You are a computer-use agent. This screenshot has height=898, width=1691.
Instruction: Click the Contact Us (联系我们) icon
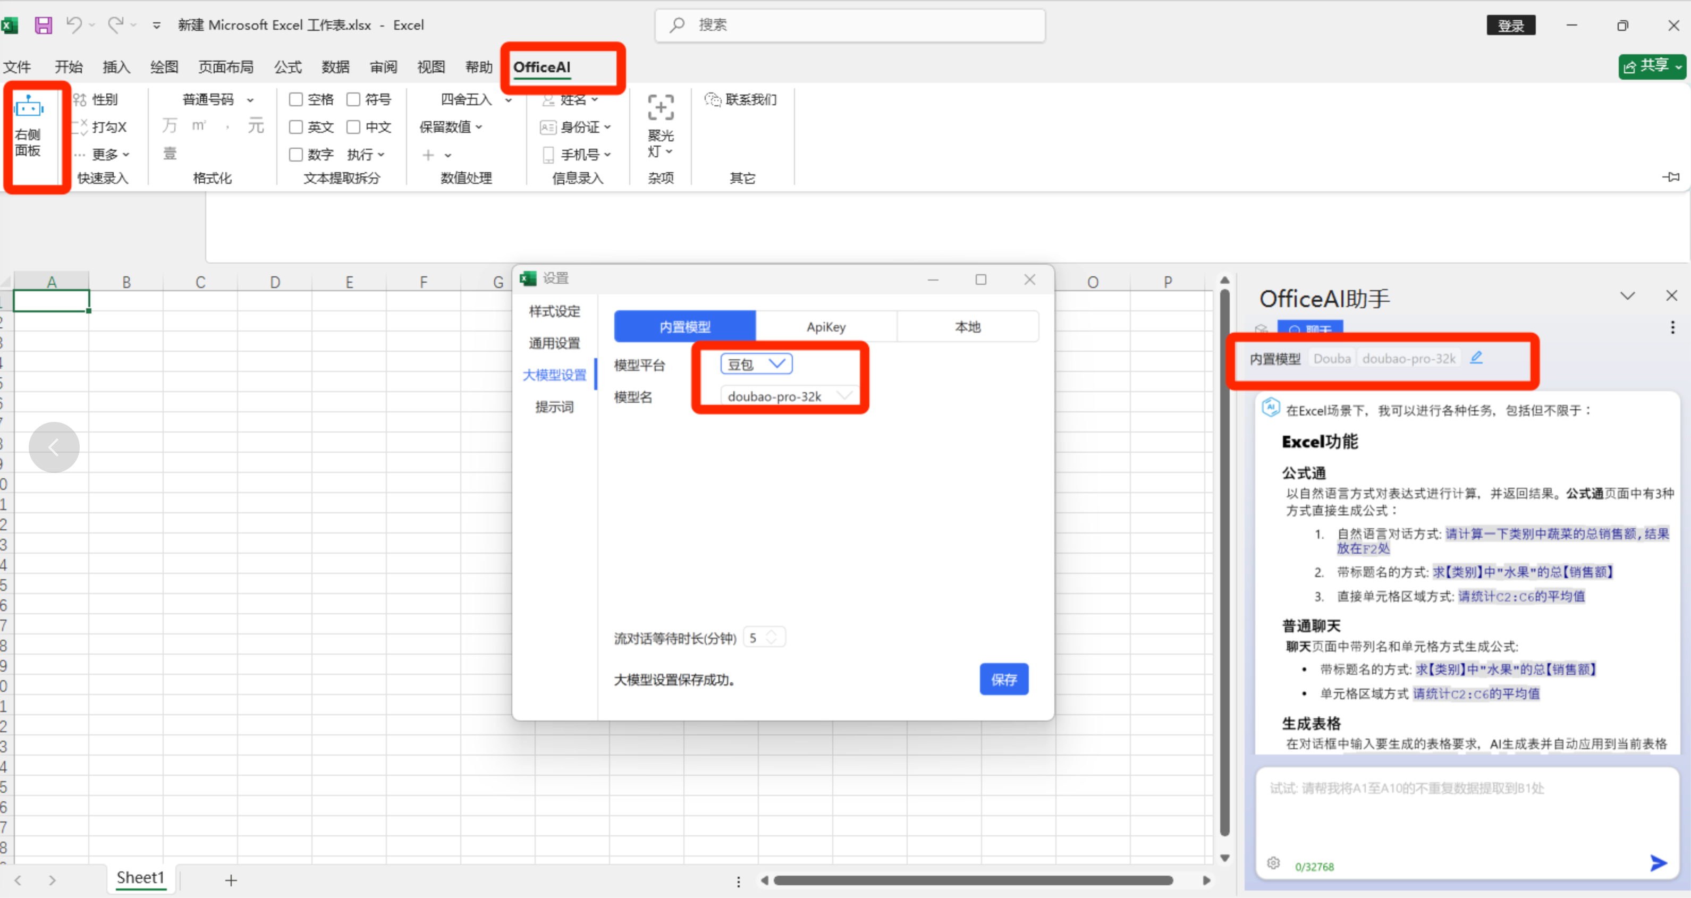[x=713, y=99]
